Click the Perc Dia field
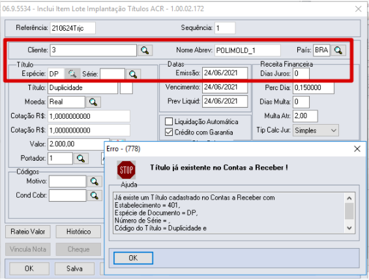The width and height of the screenshot is (369, 280). click(x=314, y=88)
